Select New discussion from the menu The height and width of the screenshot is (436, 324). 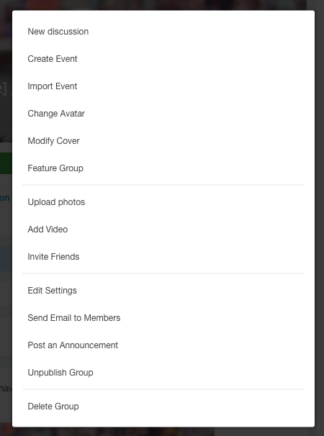[x=163, y=32]
